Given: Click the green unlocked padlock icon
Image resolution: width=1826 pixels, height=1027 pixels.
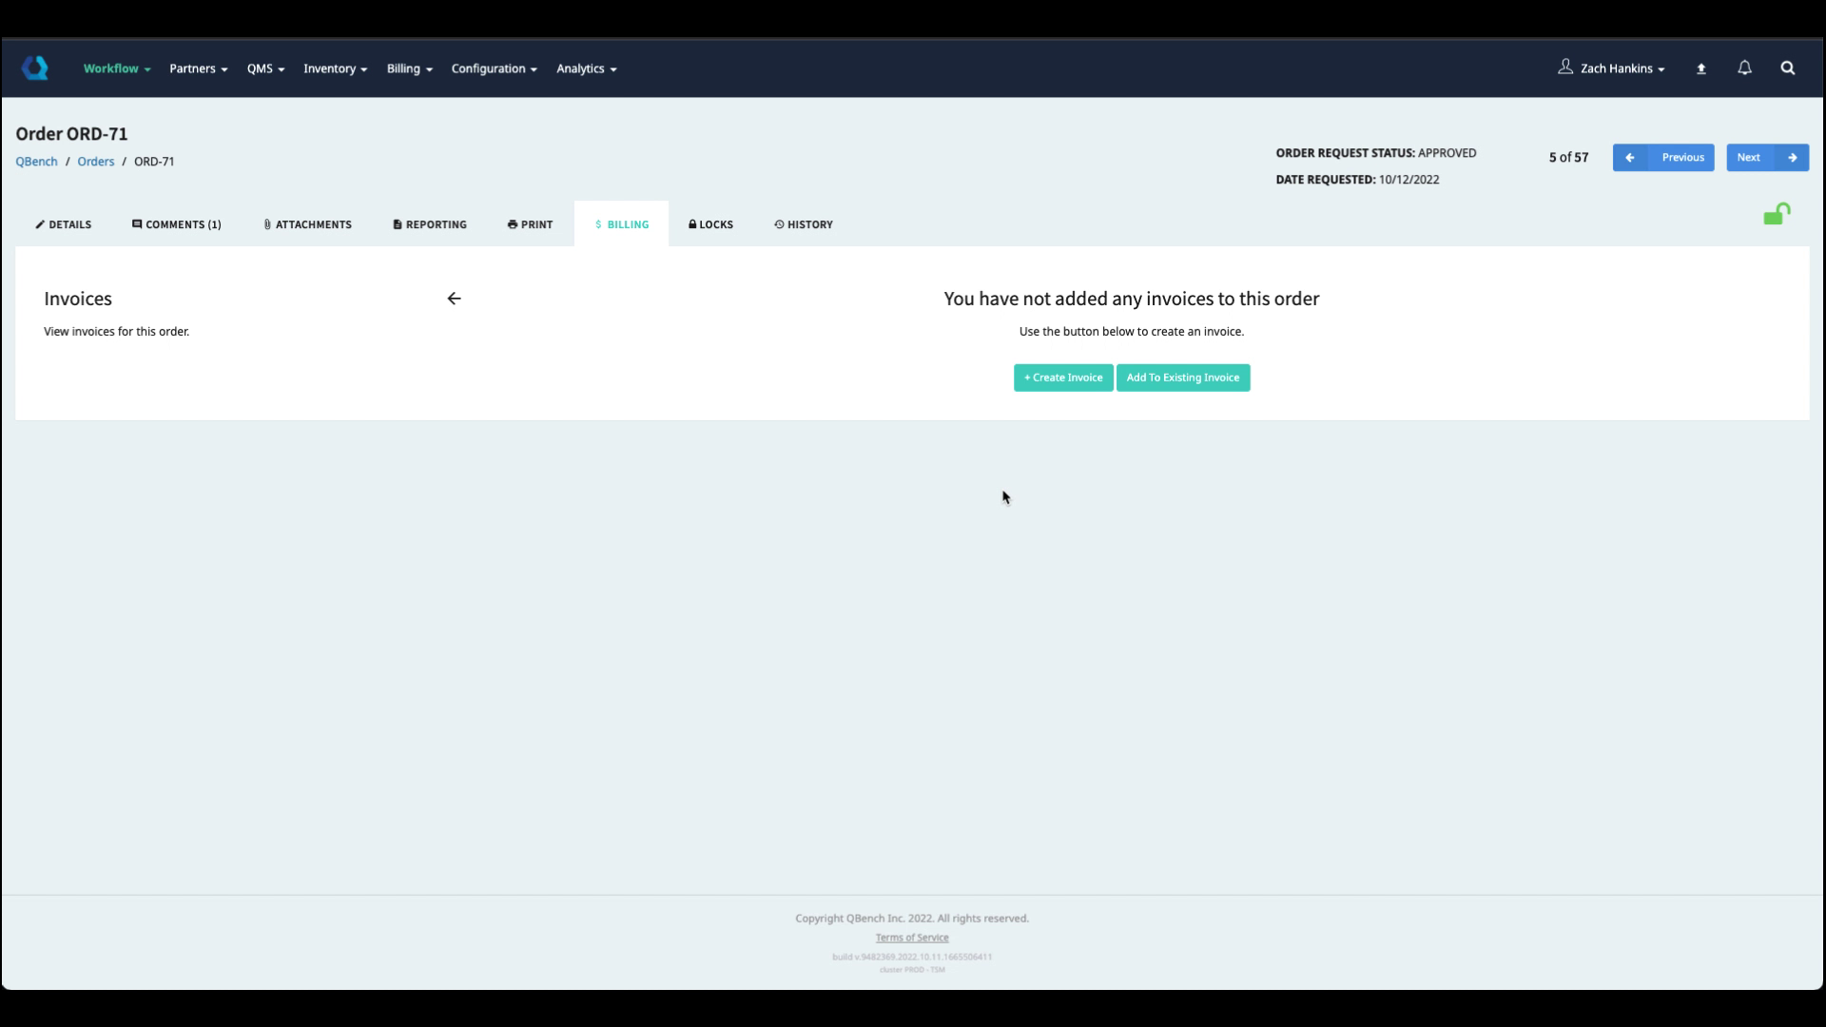Looking at the screenshot, I should [x=1776, y=215].
